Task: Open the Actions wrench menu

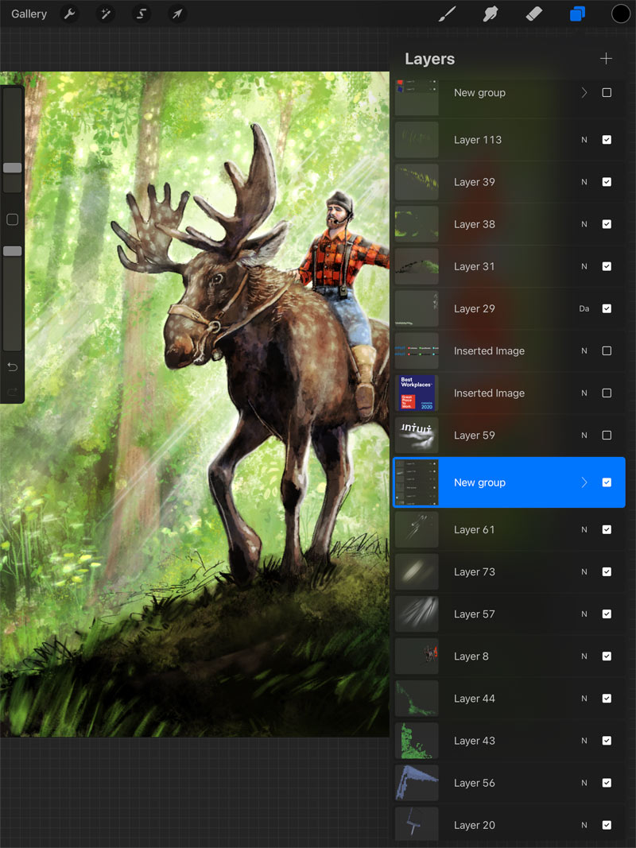Action: point(70,14)
